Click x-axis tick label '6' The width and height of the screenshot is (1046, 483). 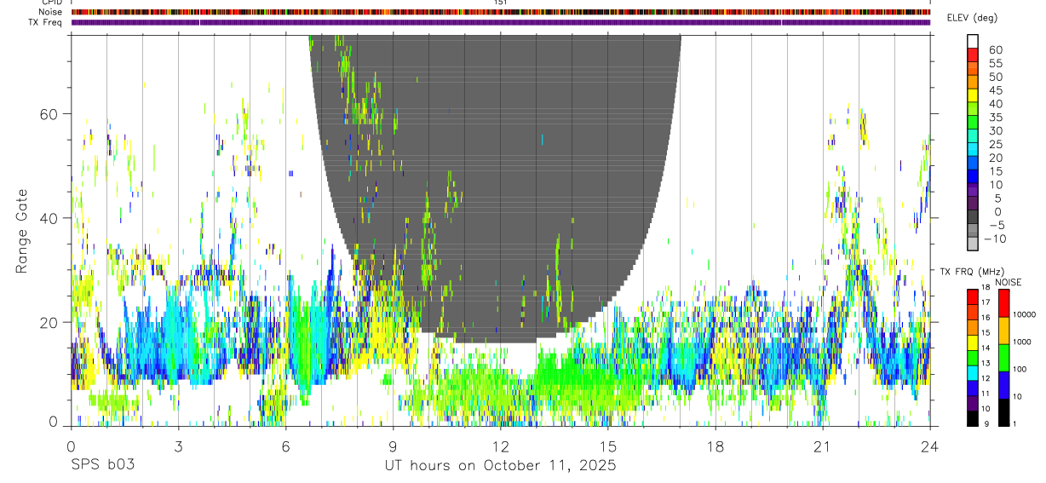coord(285,446)
